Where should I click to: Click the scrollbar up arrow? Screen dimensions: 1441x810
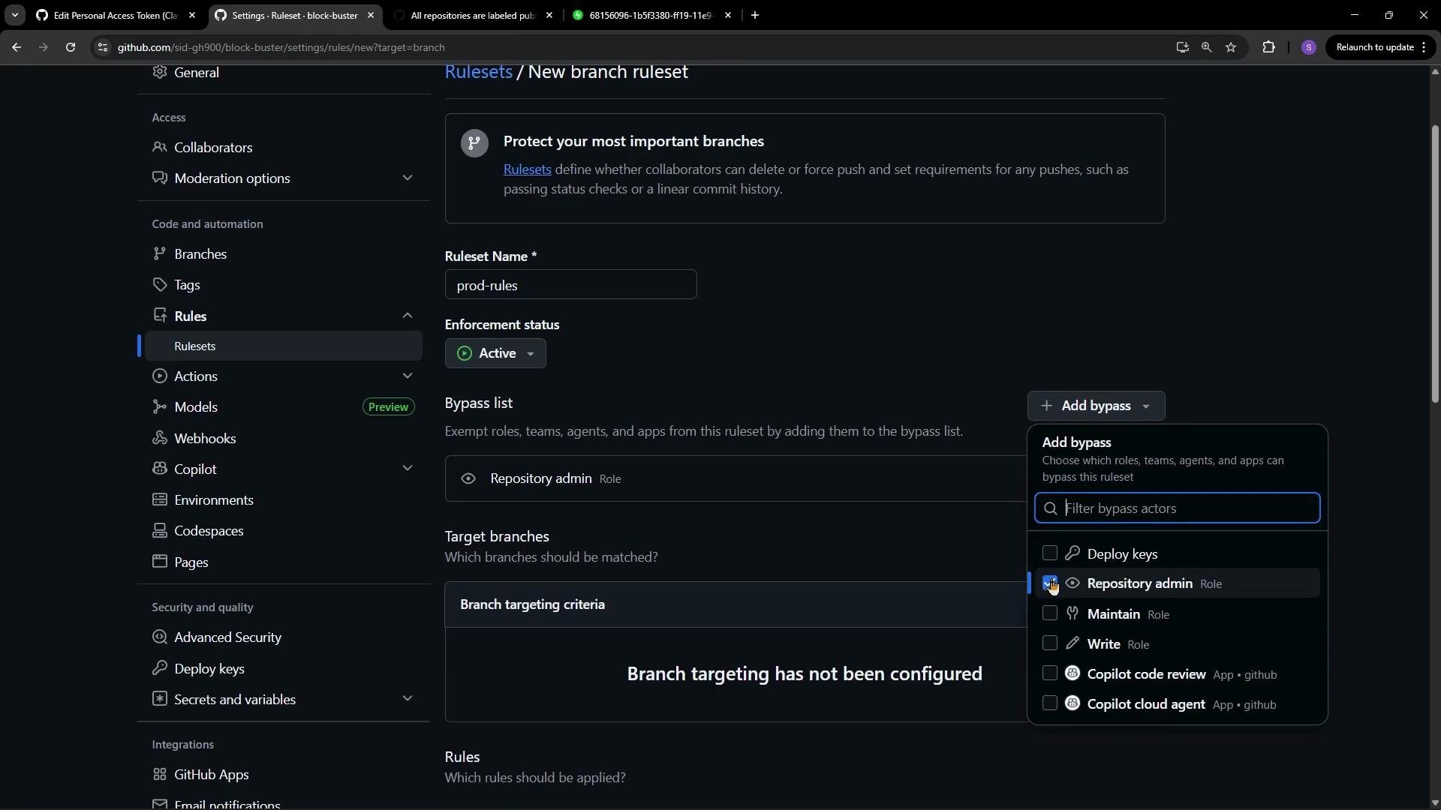pyautogui.click(x=1435, y=72)
